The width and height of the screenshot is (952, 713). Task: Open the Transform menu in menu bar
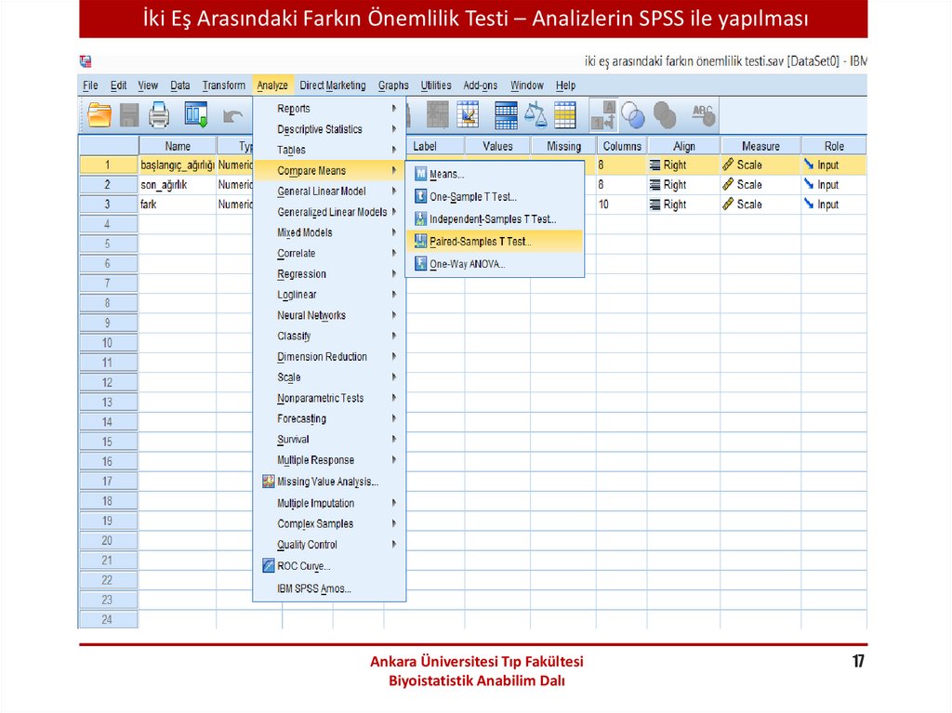pyautogui.click(x=224, y=86)
